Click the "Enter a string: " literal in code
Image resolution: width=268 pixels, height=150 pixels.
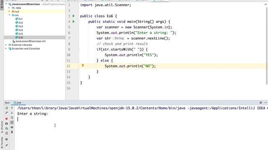(x=154, y=32)
